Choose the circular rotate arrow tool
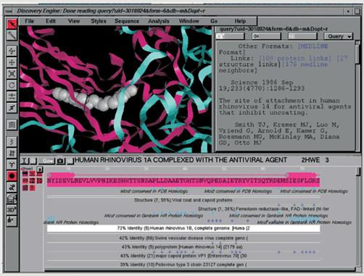The width and height of the screenshot is (364, 276). coord(12,85)
